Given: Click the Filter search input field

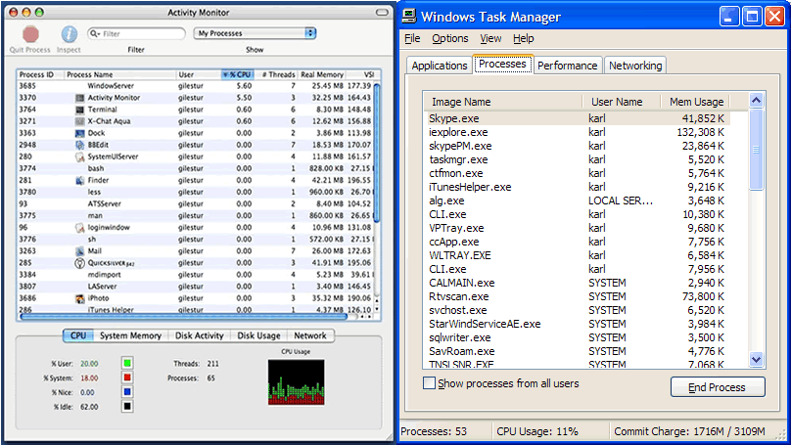Looking at the screenshot, I should click(137, 34).
